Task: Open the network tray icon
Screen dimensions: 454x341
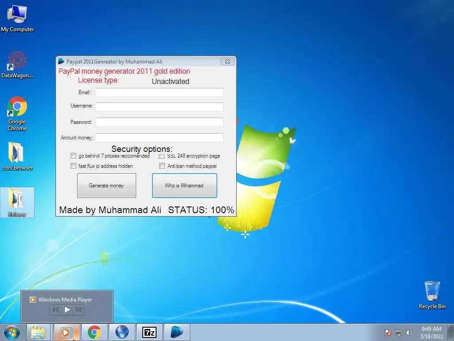Action: pyautogui.click(x=399, y=333)
